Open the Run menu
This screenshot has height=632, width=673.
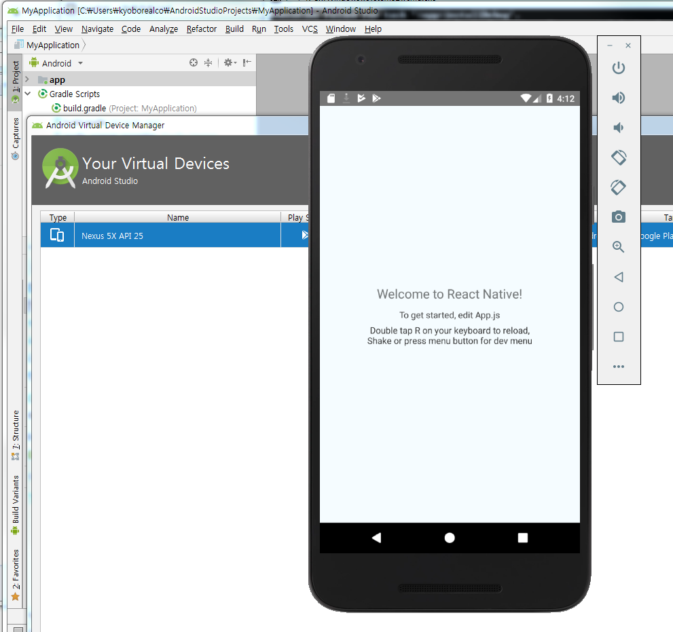(259, 29)
